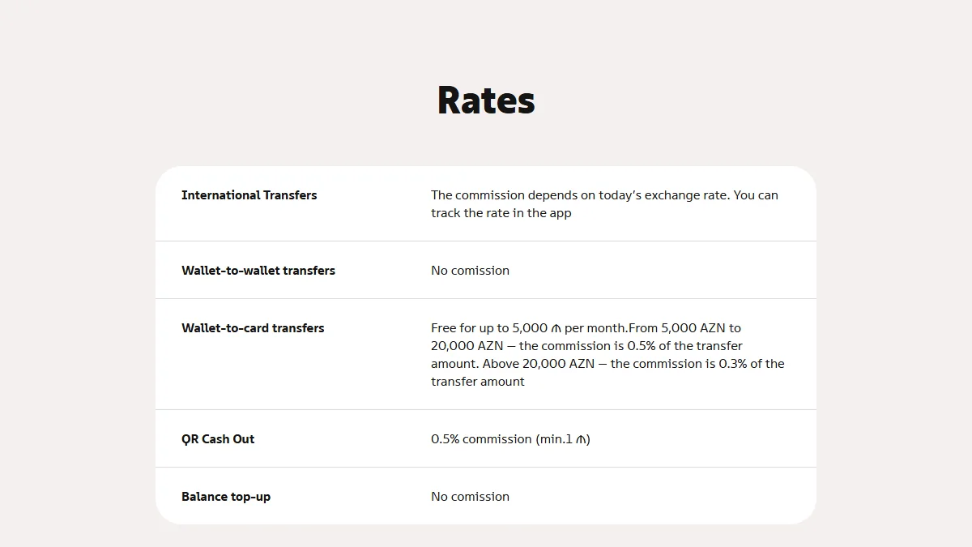The height and width of the screenshot is (547, 972).
Task: Click the final 'transfer amount' line
Action: click(478, 382)
